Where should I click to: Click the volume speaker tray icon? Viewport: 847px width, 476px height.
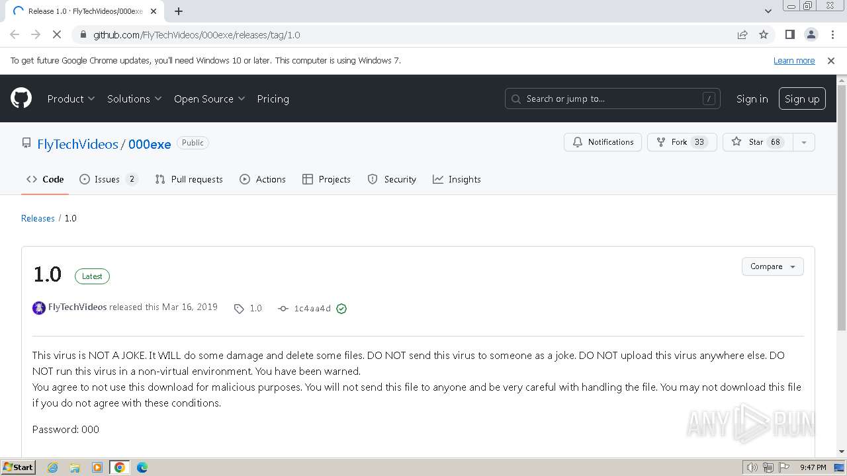point(752,467)
